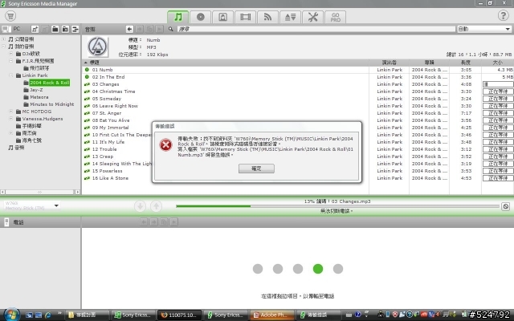
Task: Confirm the transfer error dialog button
Action: pos(256,169)
